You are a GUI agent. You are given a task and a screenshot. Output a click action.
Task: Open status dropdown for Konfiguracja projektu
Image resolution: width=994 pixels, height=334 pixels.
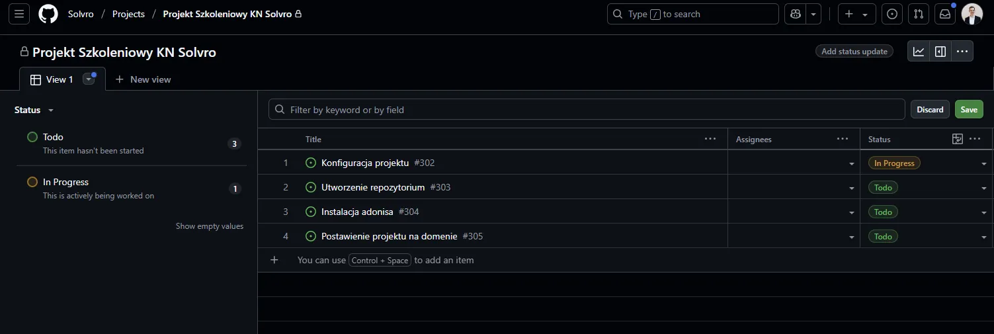point(983,163)
